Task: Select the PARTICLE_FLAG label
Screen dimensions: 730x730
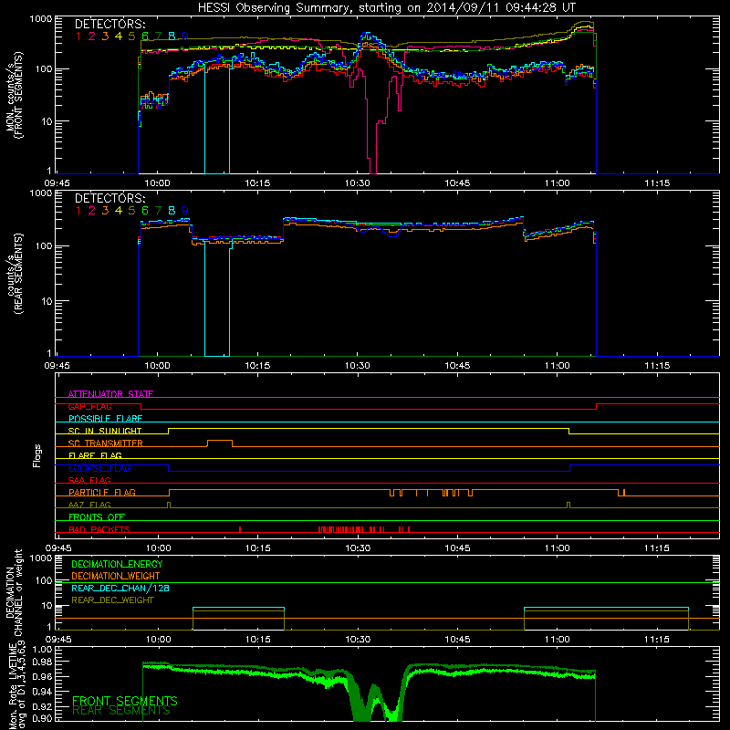Action: click(x=102, y=492)
